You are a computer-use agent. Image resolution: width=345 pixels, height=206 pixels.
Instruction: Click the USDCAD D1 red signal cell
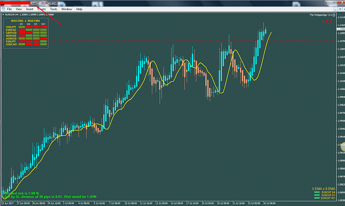[x=36, y=44]
